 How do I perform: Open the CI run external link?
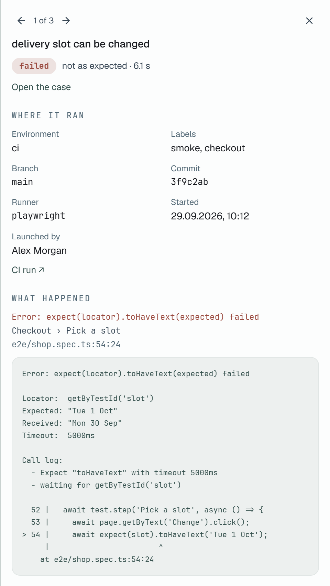point(28,270)
